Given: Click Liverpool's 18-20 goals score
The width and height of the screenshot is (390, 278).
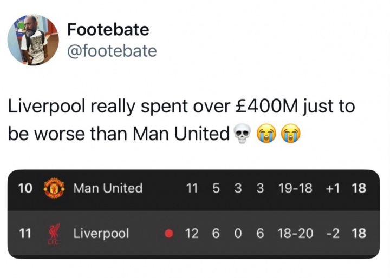Looking at the screenshot, I should [x=295, y=234].
